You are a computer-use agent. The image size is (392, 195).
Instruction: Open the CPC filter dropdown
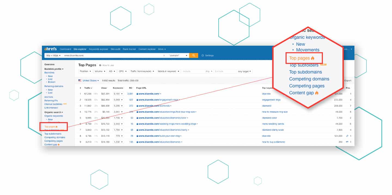123,71
